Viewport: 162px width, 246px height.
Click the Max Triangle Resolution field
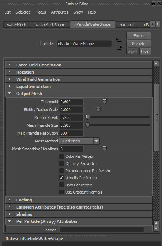coord(71,133)
